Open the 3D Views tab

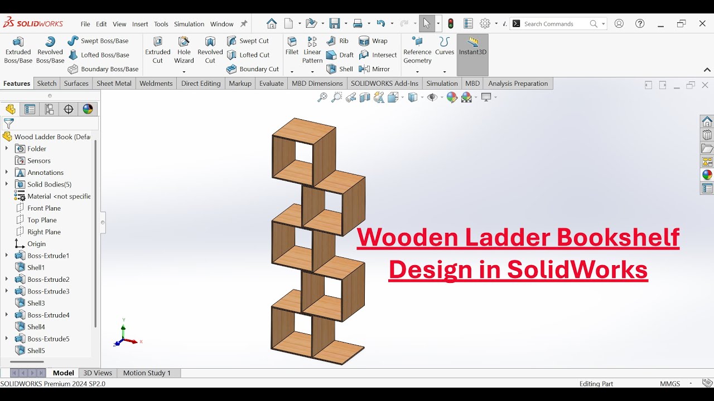[98, 373]
